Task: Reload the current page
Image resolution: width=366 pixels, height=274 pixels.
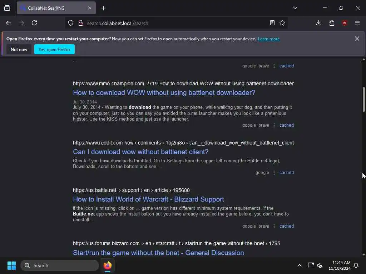Action: coord(34,23)
